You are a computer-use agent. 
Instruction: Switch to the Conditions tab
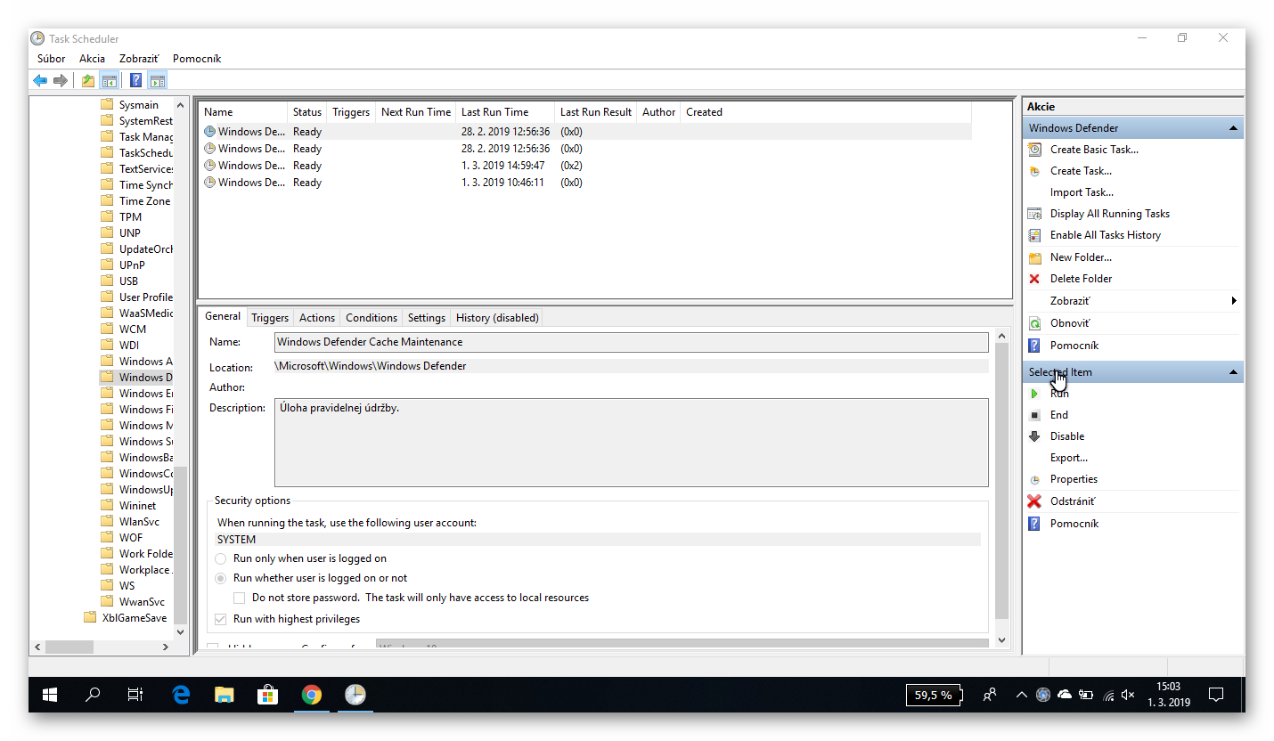372,318
